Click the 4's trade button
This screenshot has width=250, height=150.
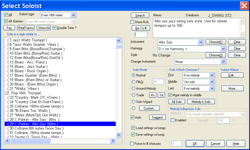tap(152, 95)
